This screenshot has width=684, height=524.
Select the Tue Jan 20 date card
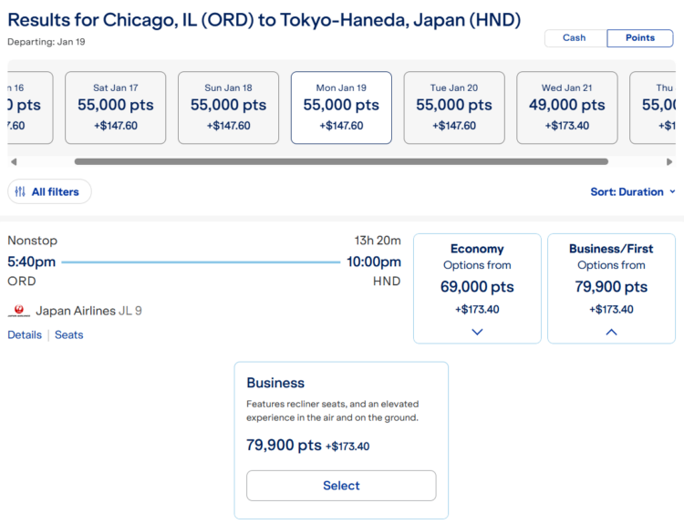[454, 108]
